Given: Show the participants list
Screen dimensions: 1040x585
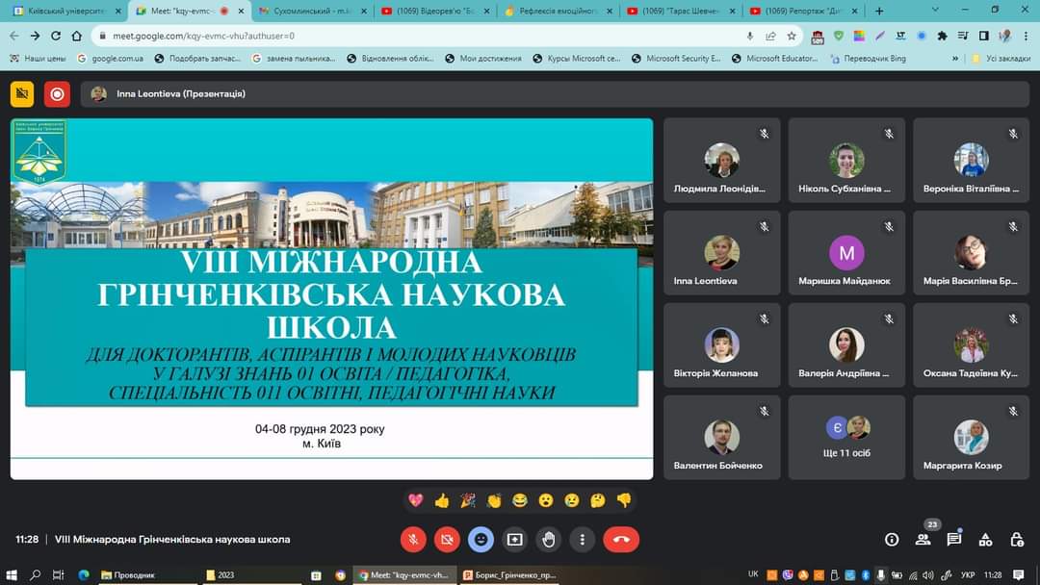Looking at the screenshot, I should 923,540.
